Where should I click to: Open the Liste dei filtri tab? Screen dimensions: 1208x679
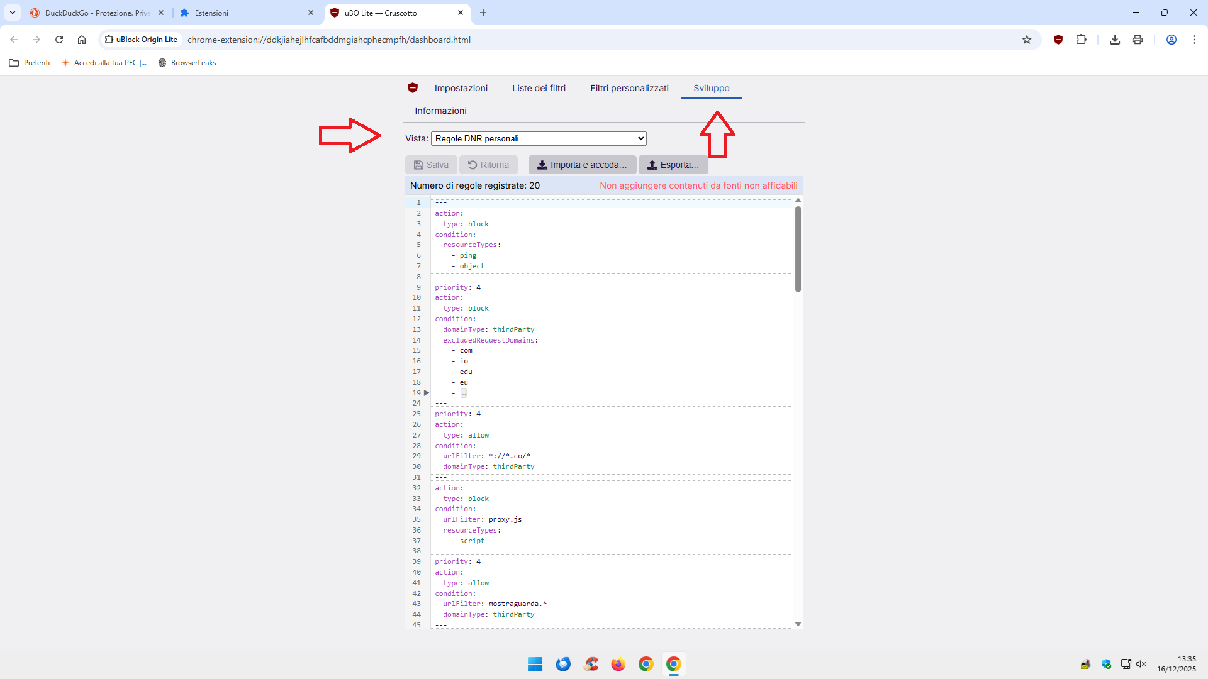click(x=539, y=88)
